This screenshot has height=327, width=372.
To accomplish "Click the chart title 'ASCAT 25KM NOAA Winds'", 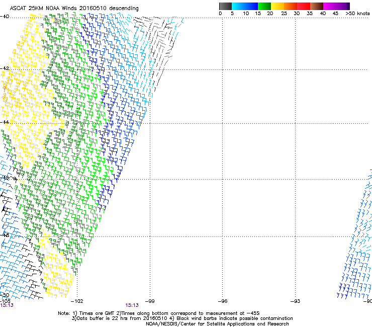I will click(x=43, y=8).
